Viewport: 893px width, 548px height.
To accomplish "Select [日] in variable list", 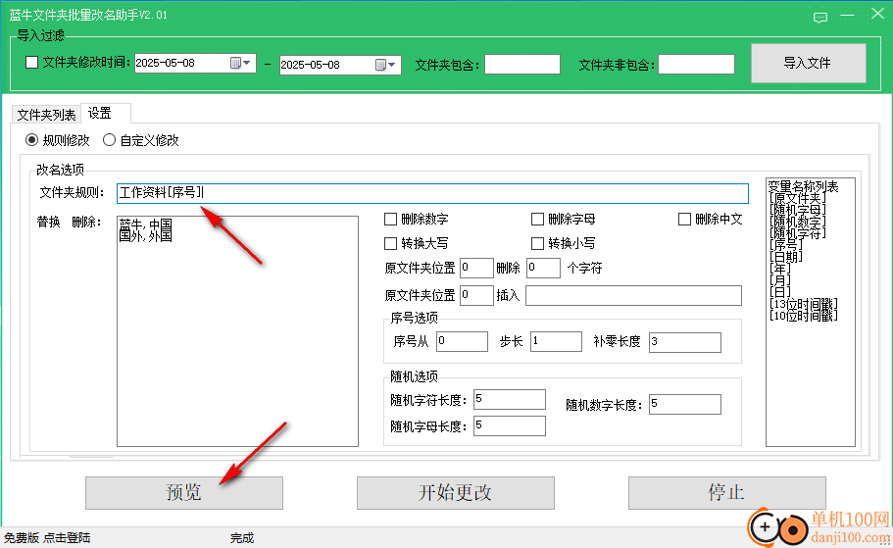I will coord(779,292).
